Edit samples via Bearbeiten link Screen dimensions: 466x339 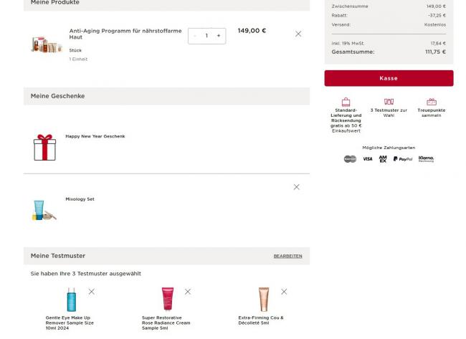coord(287,256)
